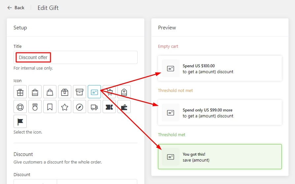Choose the package box icon
This screenshot has height=184, width=295.
[x=65, y=92]
